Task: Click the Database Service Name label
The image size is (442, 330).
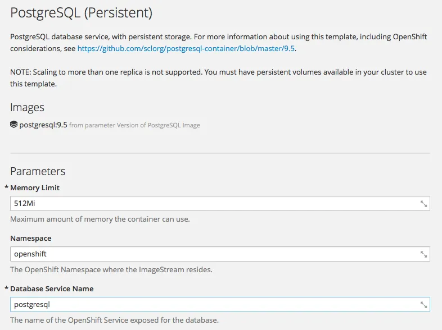Action: pos(52,288)
